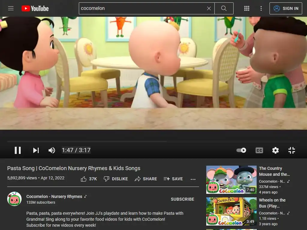Click the SIGN IN button

pyautogui.click(x=286, y=8)
